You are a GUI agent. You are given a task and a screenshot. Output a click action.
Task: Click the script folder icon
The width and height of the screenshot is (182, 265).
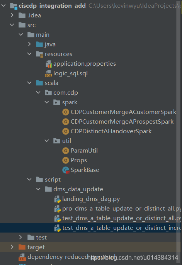[39, 180]
